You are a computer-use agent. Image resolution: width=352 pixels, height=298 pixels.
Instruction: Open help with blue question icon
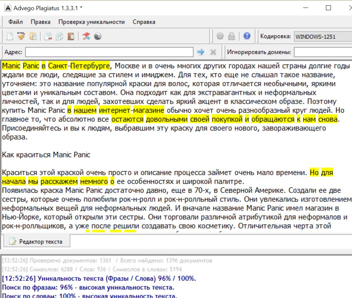247,36
